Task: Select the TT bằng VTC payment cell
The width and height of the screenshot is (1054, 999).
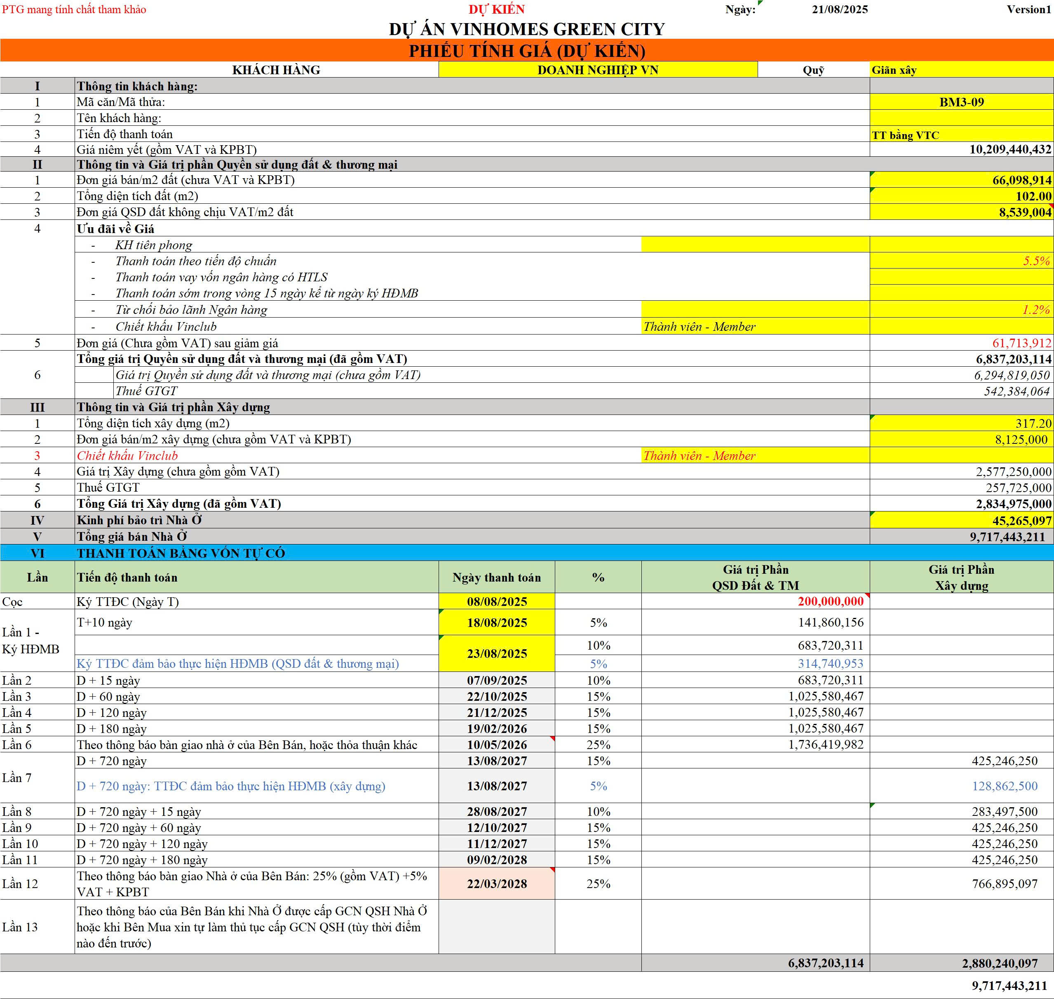Action: coord(961,134)
